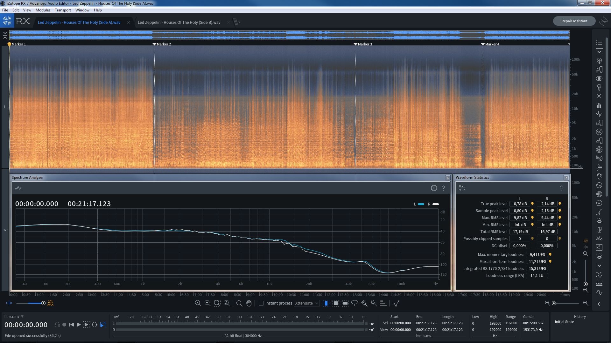Image resolution: width=611 pixels, height=343 pixels.
Task: Toggle the Time-Frequency selection mode
Action: point(335,303)
